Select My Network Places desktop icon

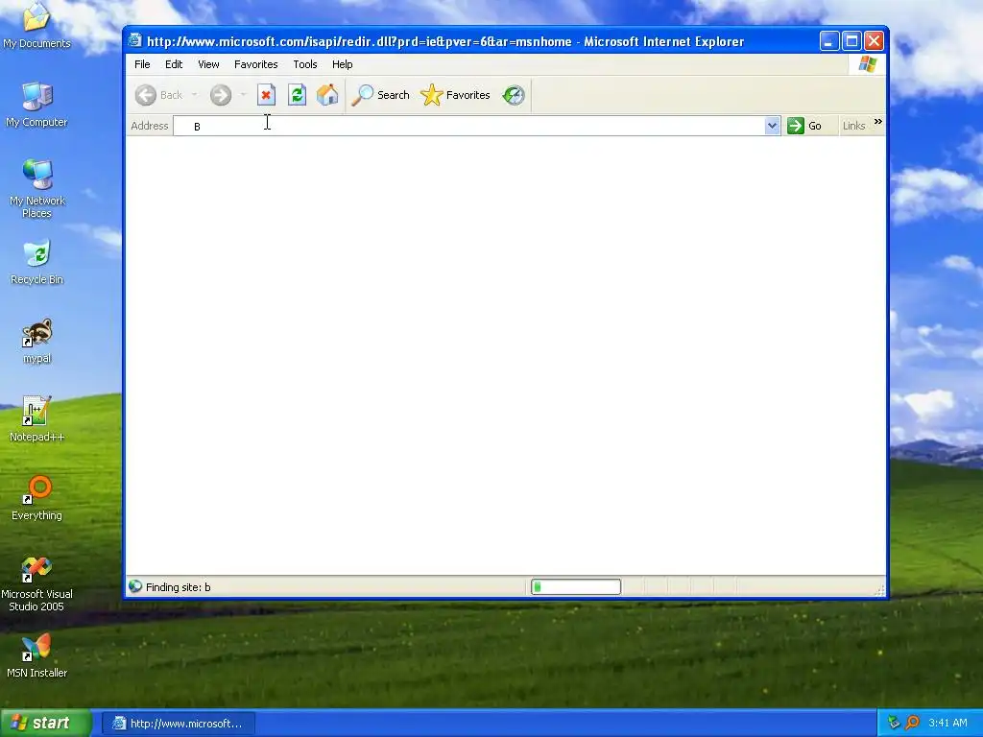(37, 189)
